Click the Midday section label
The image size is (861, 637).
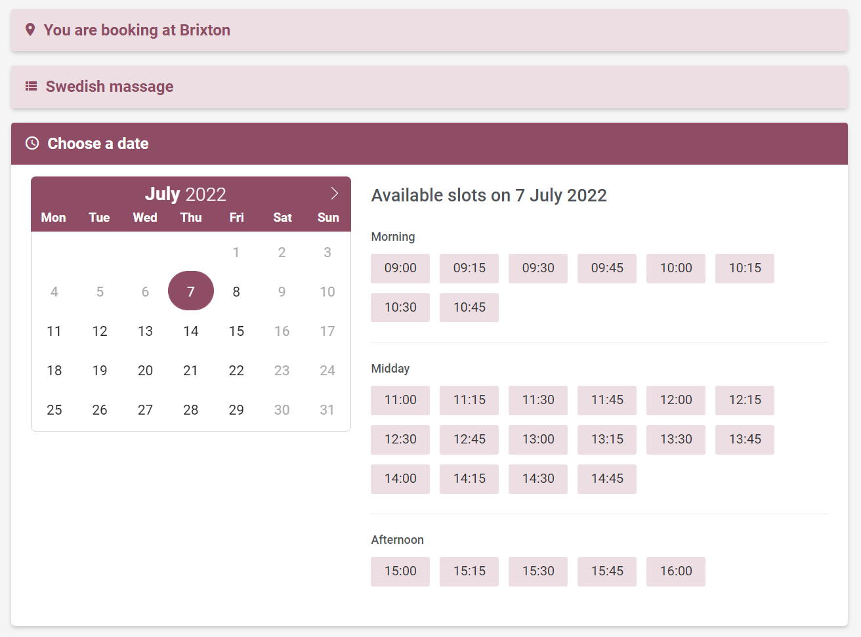click(x=390, y=369)
